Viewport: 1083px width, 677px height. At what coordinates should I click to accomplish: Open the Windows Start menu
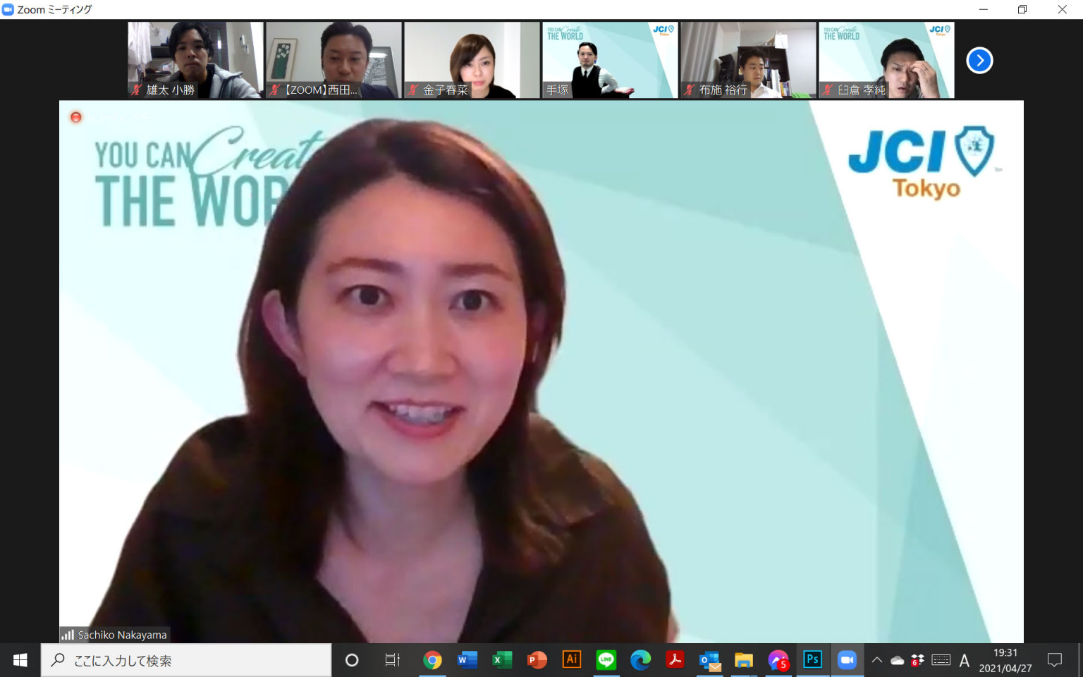(x=20, y=660)
